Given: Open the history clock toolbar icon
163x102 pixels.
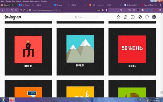Looking at the screenshot, I should (x=129, y=10).
